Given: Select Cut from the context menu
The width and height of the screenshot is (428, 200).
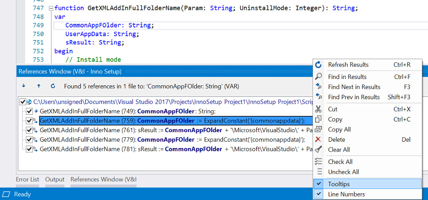Looking at the screenshot, I should 367,109.
